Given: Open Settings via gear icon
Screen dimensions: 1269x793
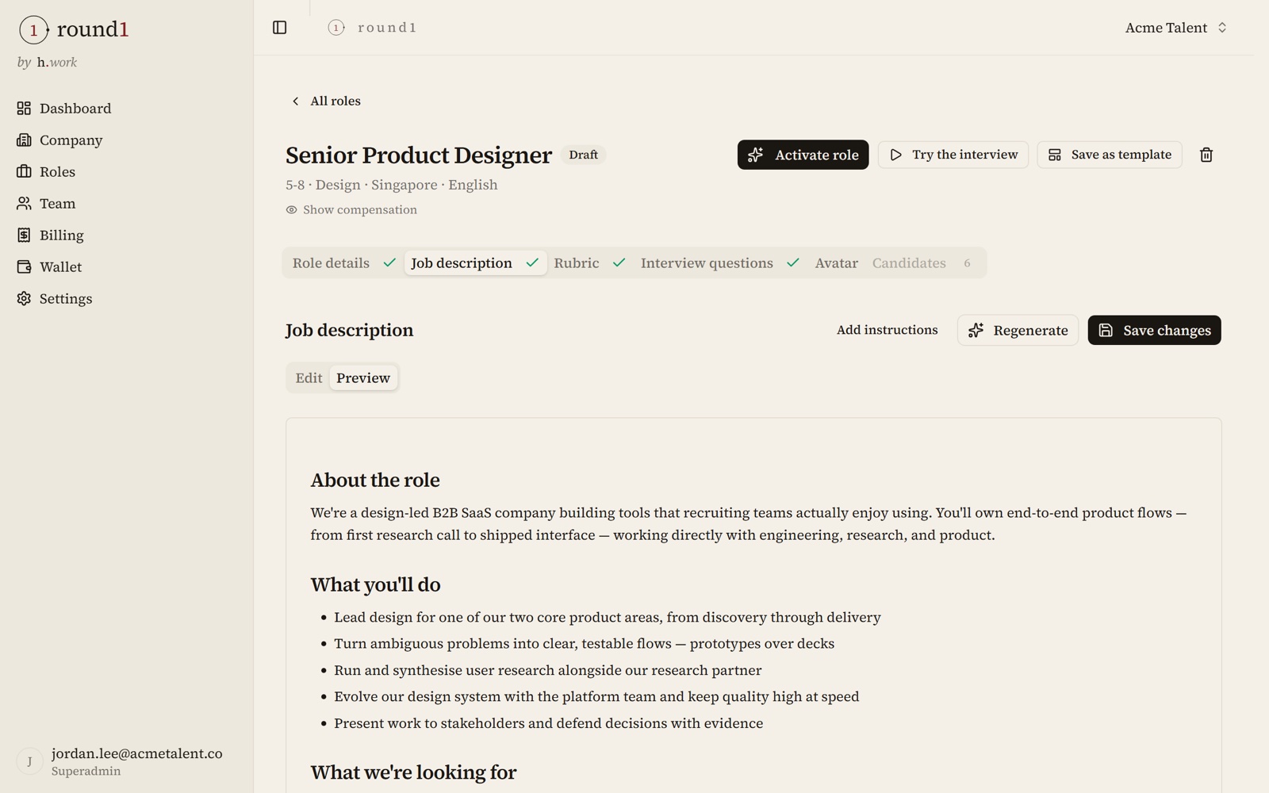Looking at the screenshot, I should pyautogui.click(x=24, y=298).
